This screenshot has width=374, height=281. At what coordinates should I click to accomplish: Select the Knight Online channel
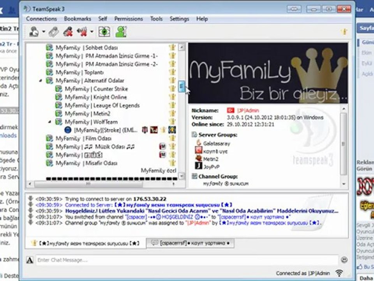pos(96,97)
